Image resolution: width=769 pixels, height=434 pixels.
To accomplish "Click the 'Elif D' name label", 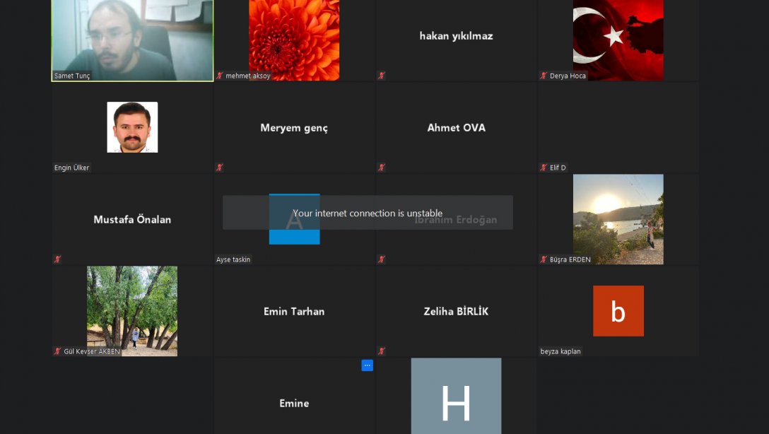I will click(x=558, y=168).
